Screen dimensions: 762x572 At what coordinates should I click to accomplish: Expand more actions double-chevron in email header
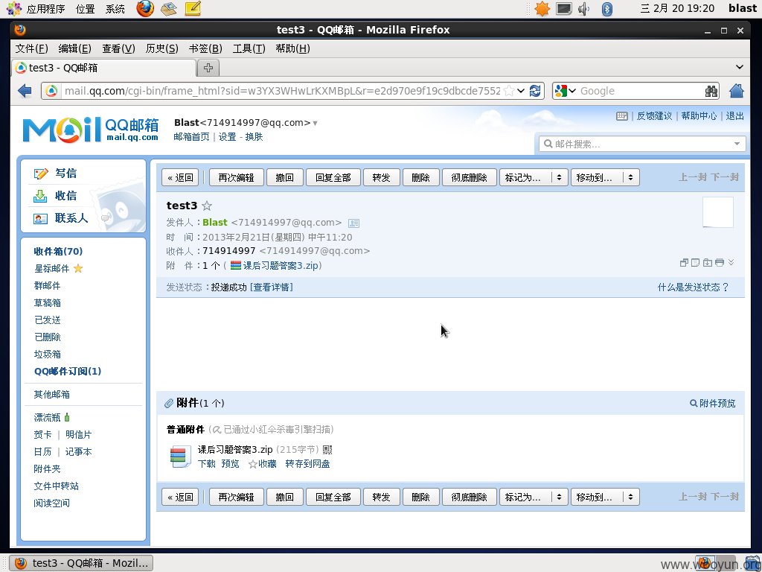731,262
